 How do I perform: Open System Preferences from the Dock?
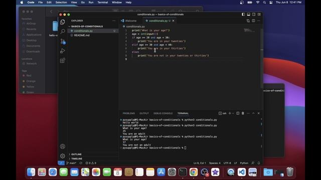(x=172, y=172)
